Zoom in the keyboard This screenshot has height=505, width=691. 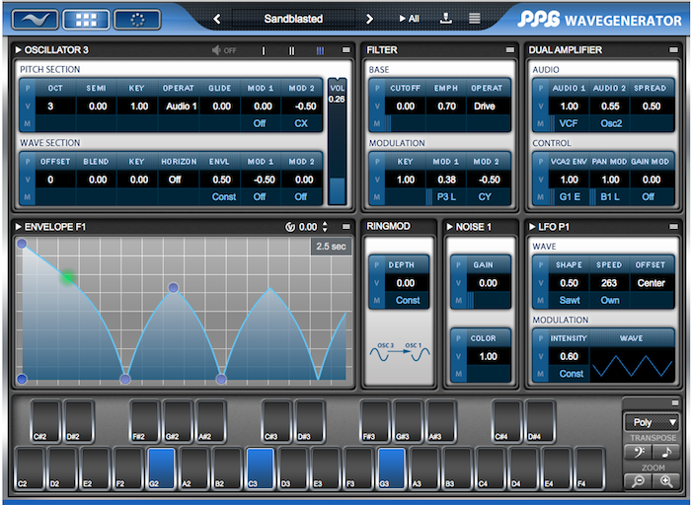click(x=666, y=481)
